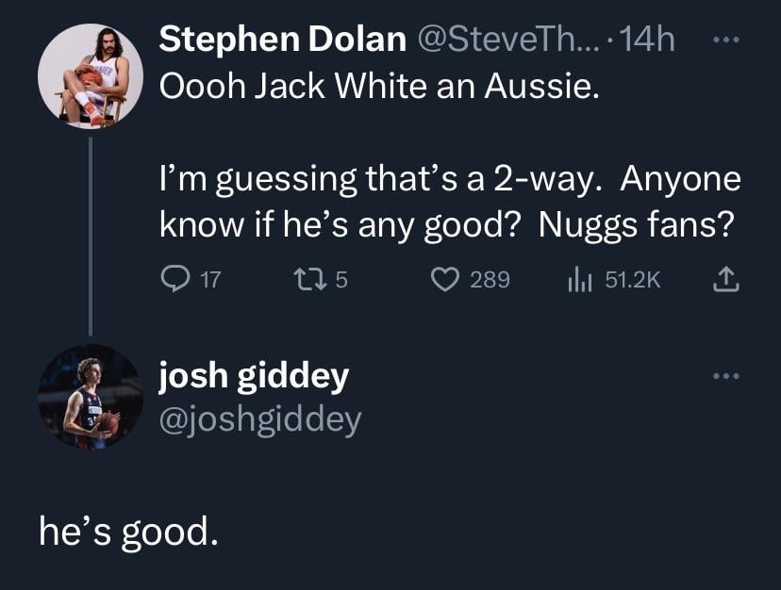Select the josh giddey display name
This screenshot has width=781, height=590.
(x=254, y=377)
